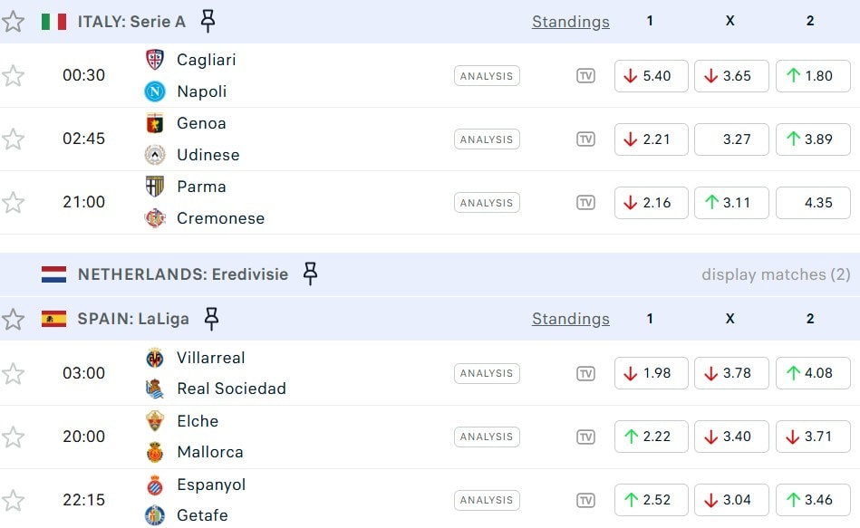Viewport: 860px width, 528px height.
Task: Select Napoli away win odds 1.80
Action: click(x=810, y=76)
